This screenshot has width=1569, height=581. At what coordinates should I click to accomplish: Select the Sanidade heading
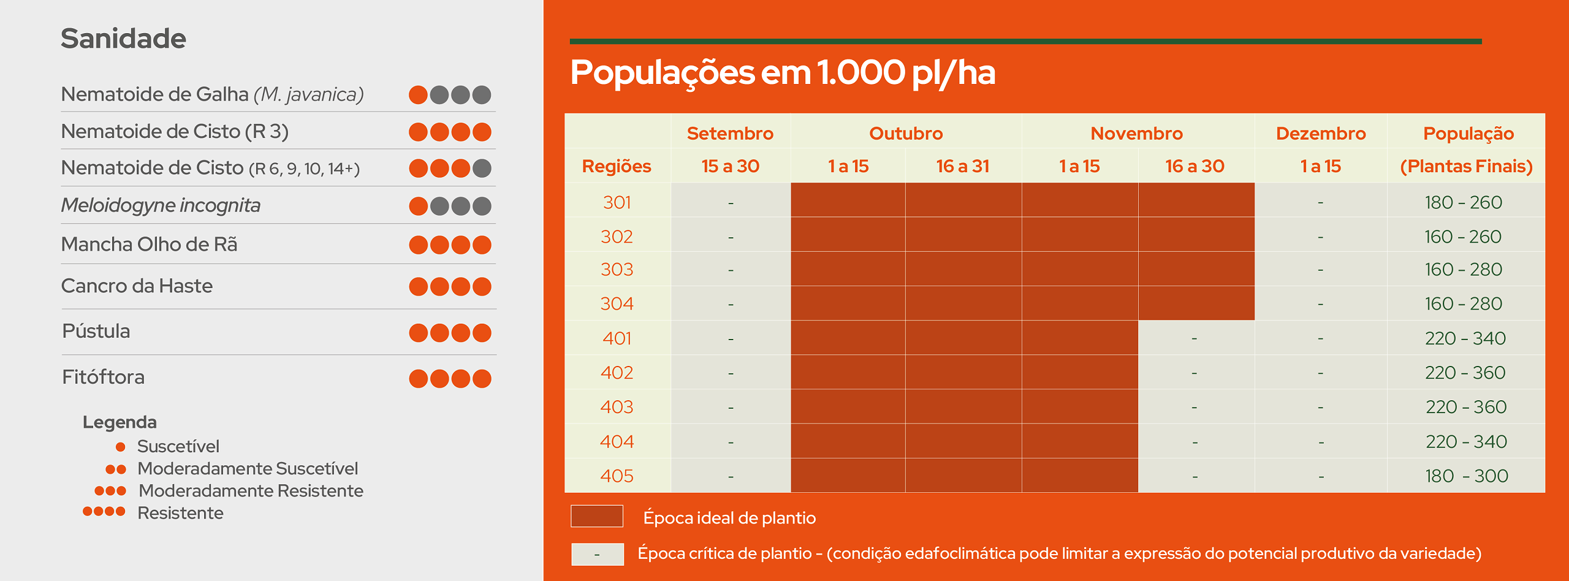[123, 39]
